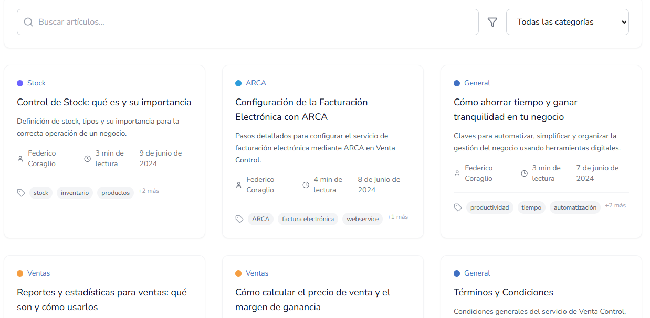Open the Todas las categorías dropdown
650x318 pixels.
568,22
